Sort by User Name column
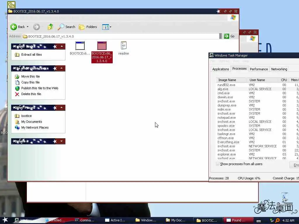Image resolution: width=299 pixels, height=224 pixels. click(263, 80)
